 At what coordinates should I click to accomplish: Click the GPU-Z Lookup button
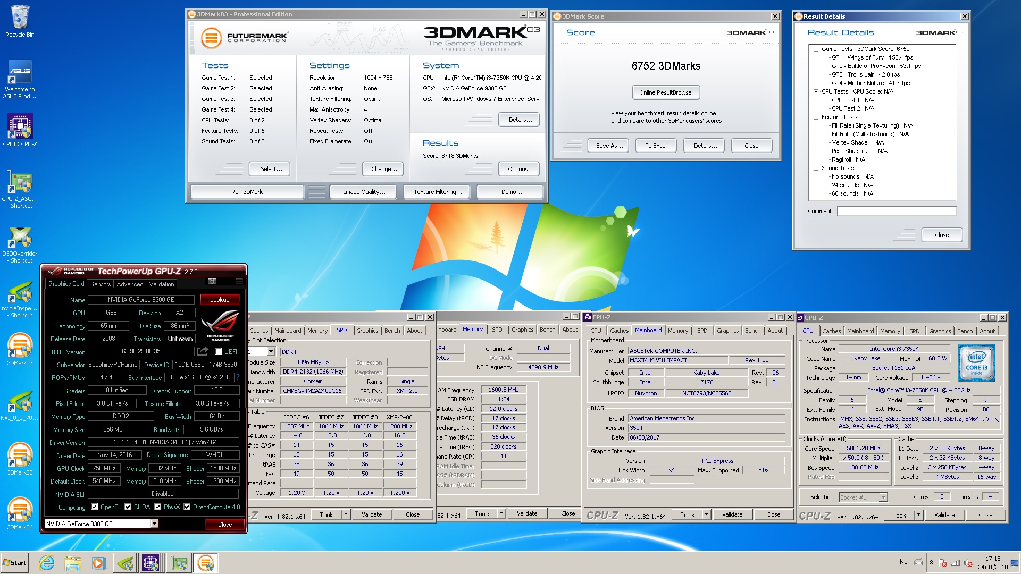[220, 300]
